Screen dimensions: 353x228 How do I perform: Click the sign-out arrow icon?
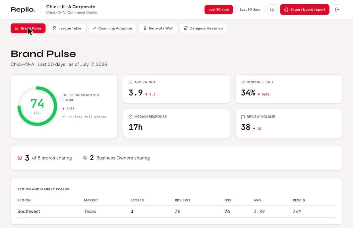click(x=337, y=10)
